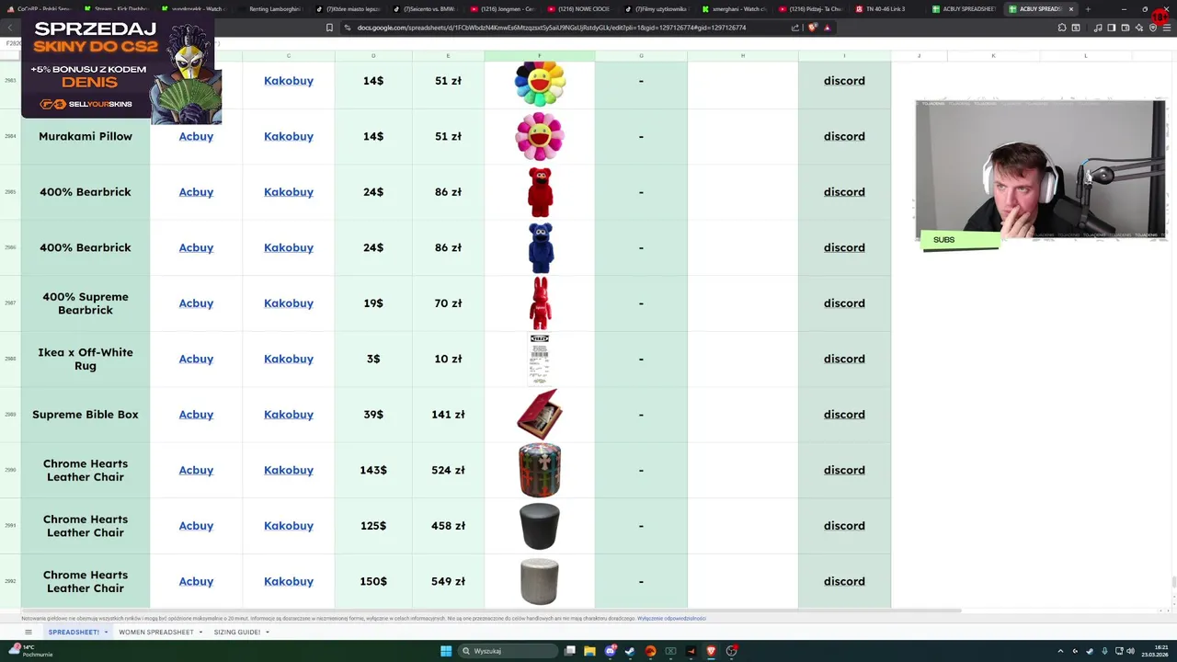
Task: Open the Brave Shields lion icon
Action: coord(813,28)
